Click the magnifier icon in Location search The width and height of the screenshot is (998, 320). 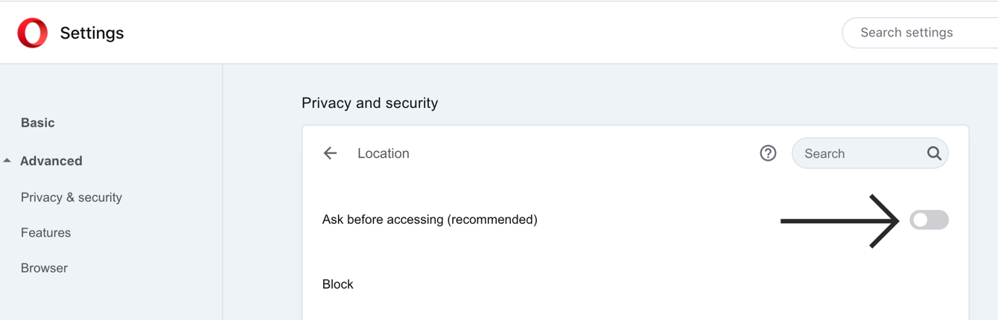(934, 153)
